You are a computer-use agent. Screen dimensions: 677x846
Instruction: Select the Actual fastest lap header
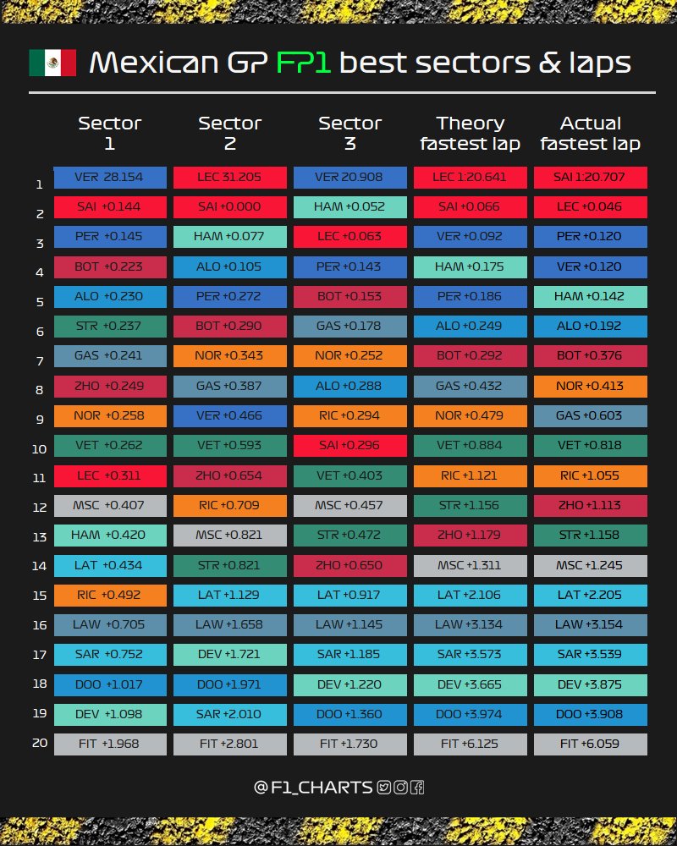[x=590, y=133]
